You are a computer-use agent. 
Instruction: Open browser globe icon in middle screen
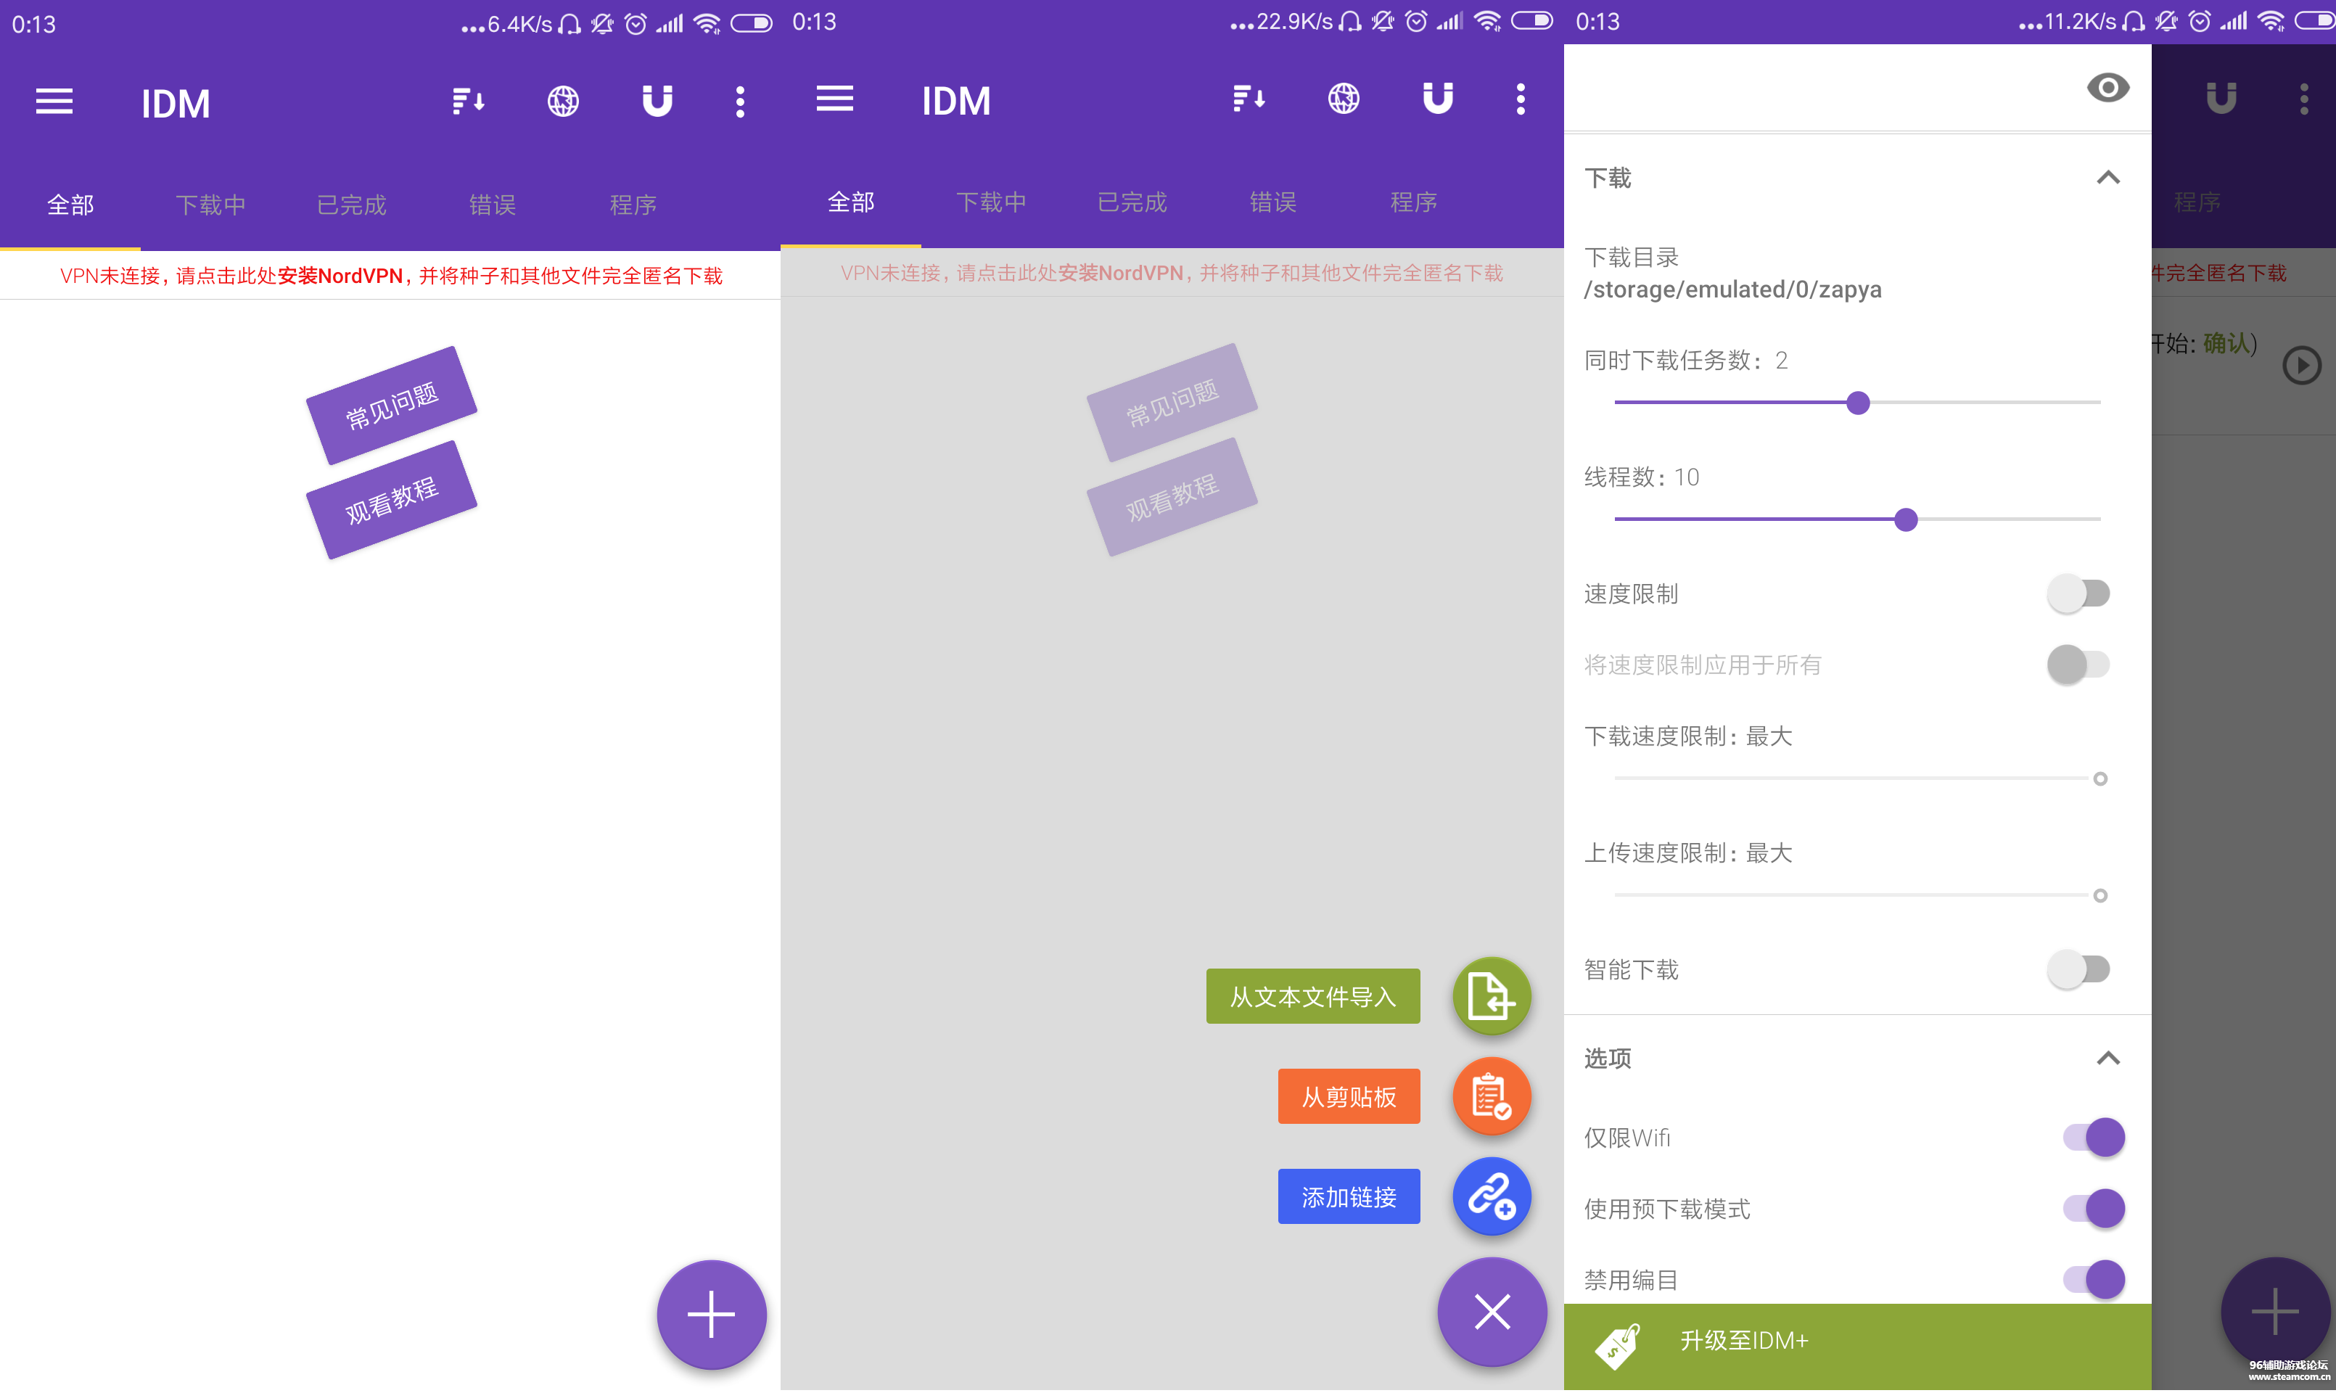point(1343,99)
